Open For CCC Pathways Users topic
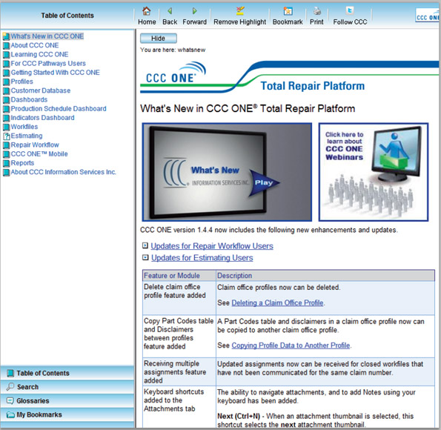The height and width of the screenshot is (430, 441). tap(48, 63)
